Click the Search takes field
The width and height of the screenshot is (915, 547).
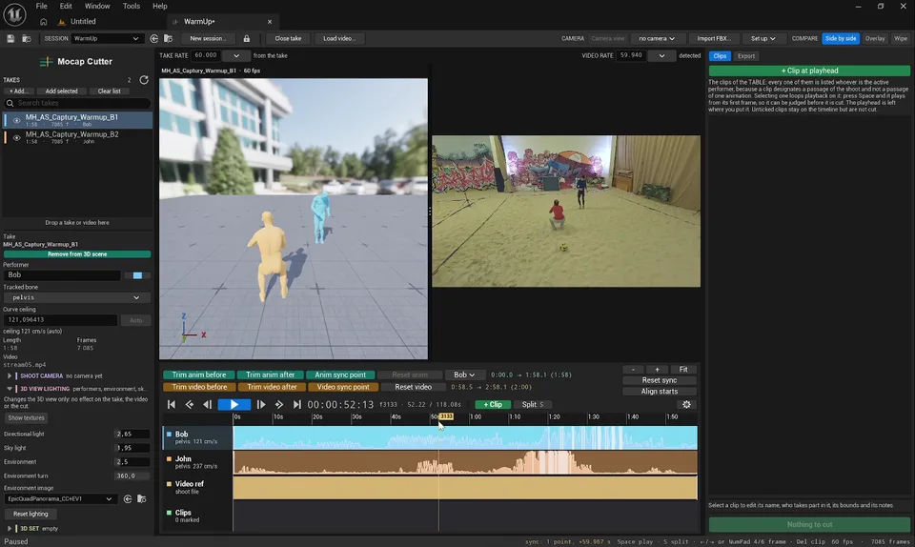click(76, 103)
